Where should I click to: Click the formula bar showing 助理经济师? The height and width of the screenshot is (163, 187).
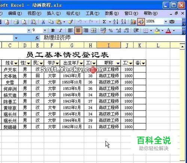(x=112, y=38)
